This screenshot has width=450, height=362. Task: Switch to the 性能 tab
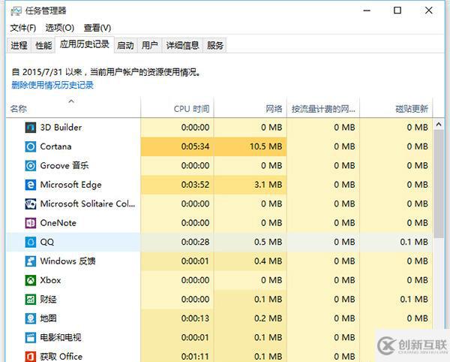coord(43,45)
